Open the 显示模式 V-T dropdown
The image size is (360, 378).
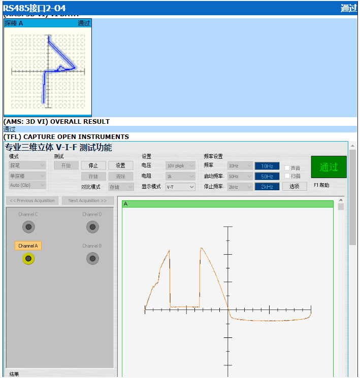(x=180, y=187)
